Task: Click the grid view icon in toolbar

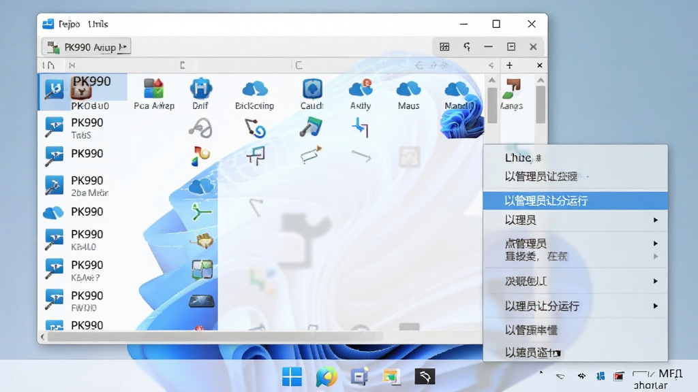Action: [x=444, y=47]
